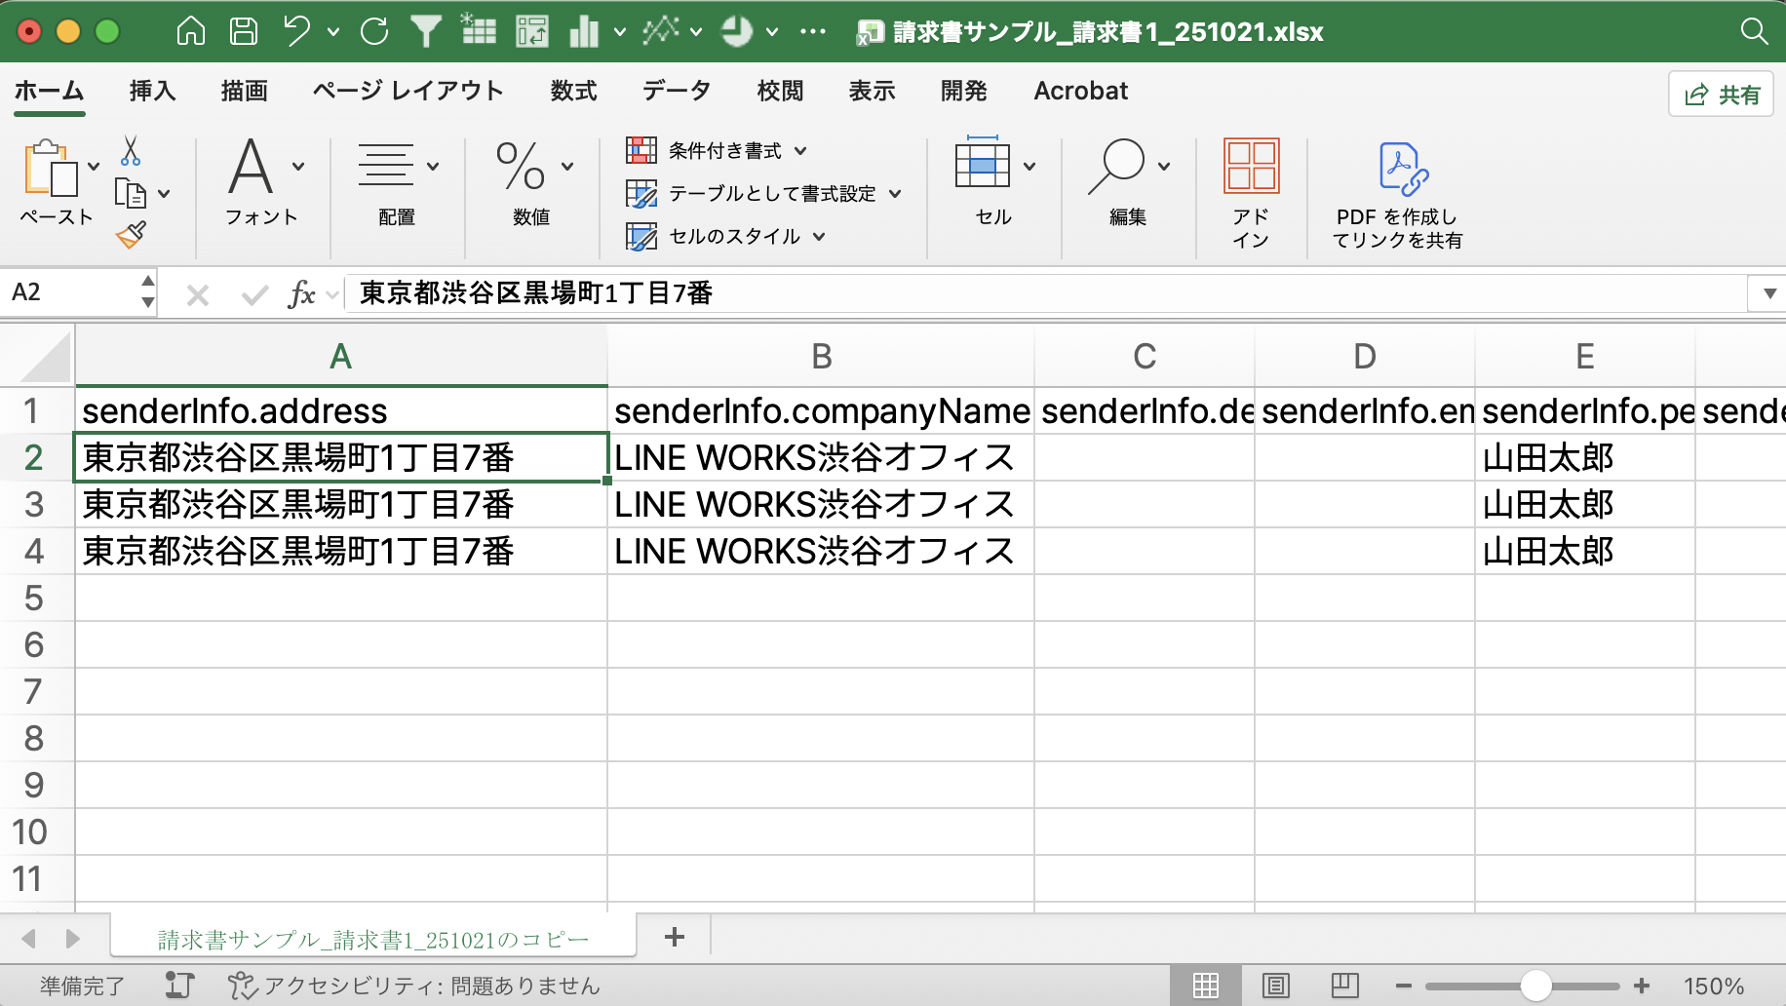Apply an AutoFilter with the funnel icon

tap(426, 29)
